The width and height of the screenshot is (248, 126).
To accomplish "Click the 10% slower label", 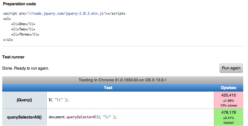I will (229, 105).
